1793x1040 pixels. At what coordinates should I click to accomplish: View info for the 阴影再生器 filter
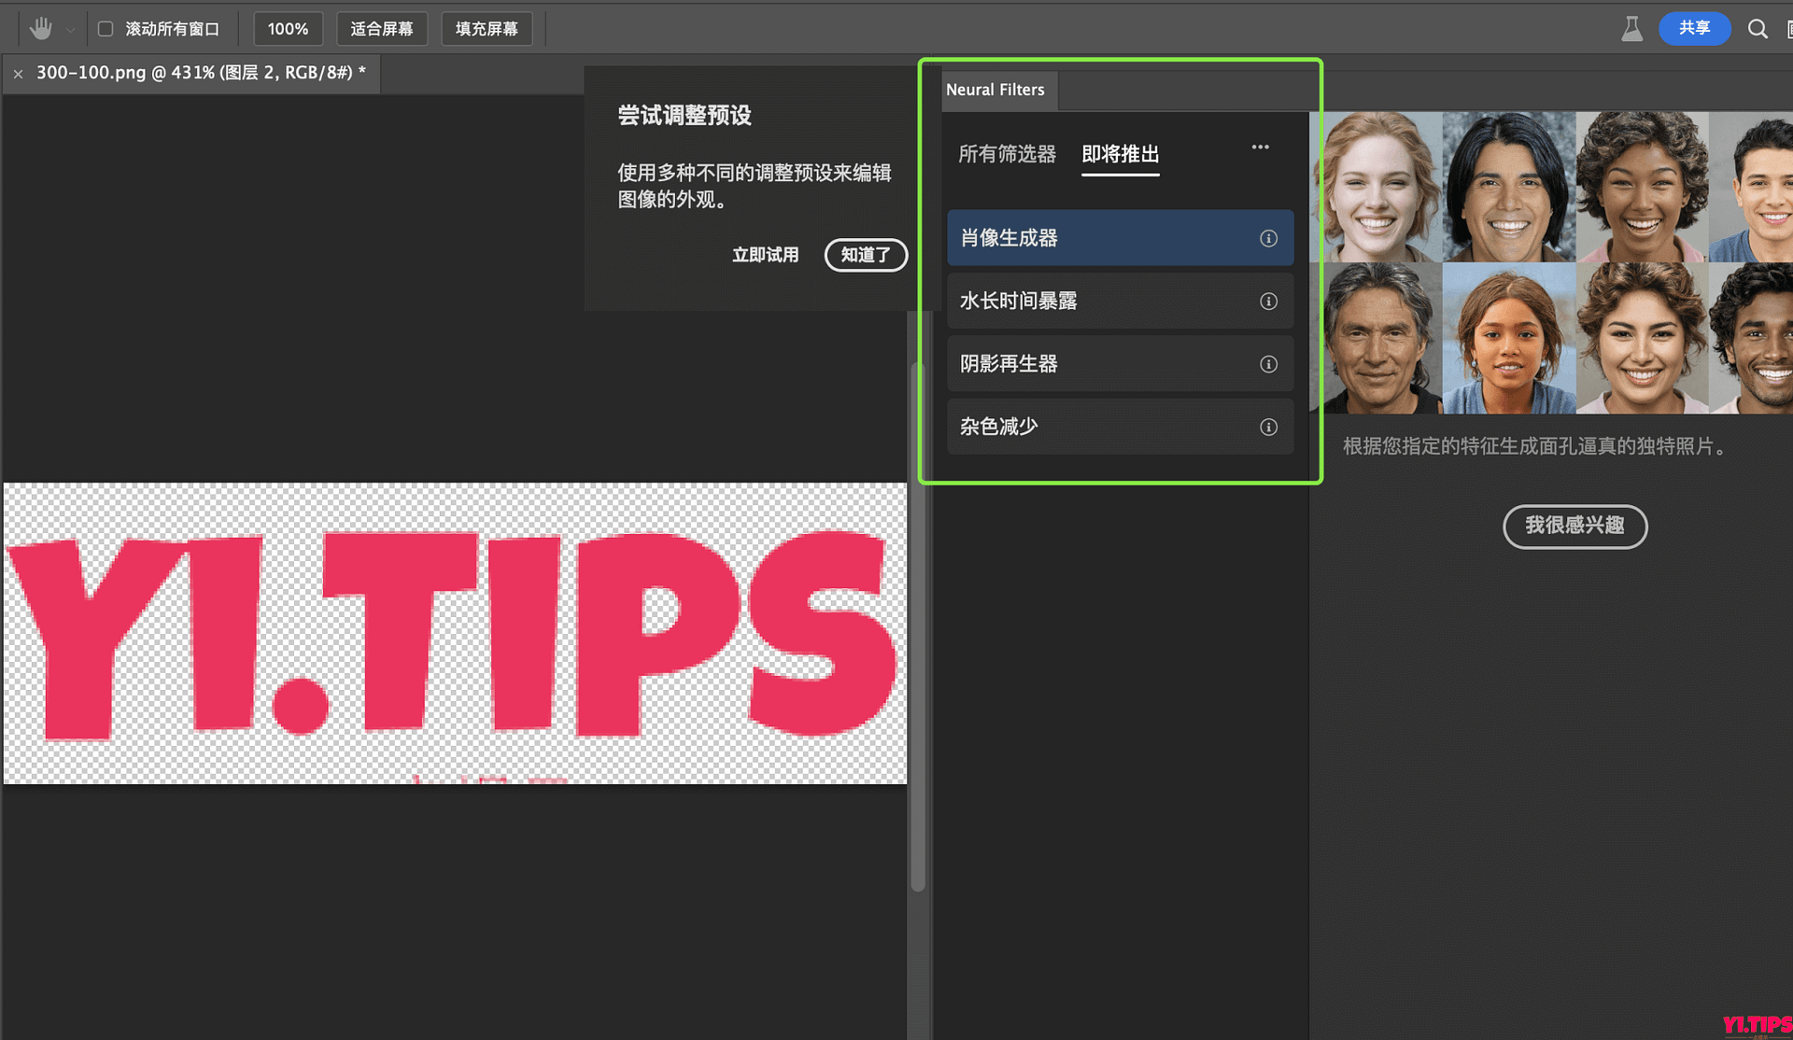point(1268,364)
